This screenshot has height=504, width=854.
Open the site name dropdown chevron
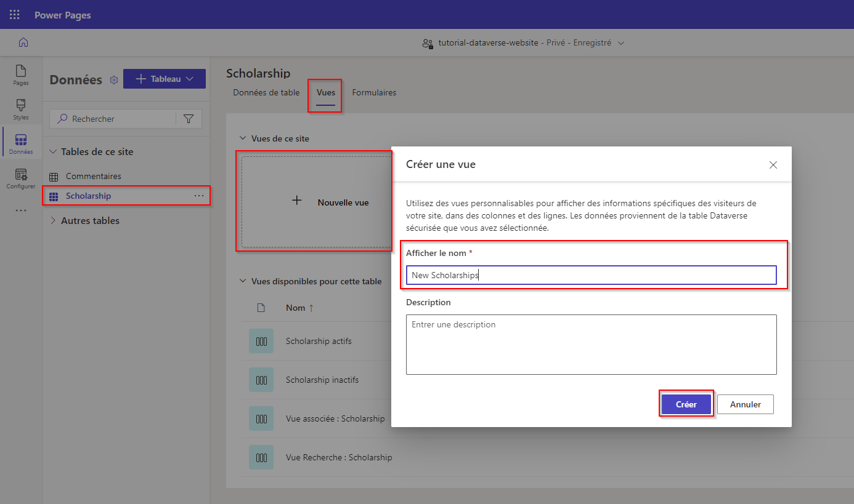tap(621, 43)
